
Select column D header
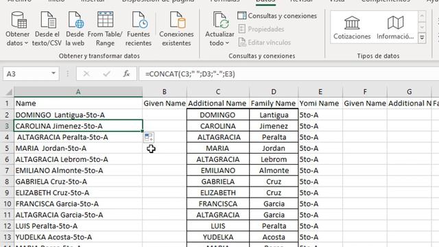(x=274, y=92)
